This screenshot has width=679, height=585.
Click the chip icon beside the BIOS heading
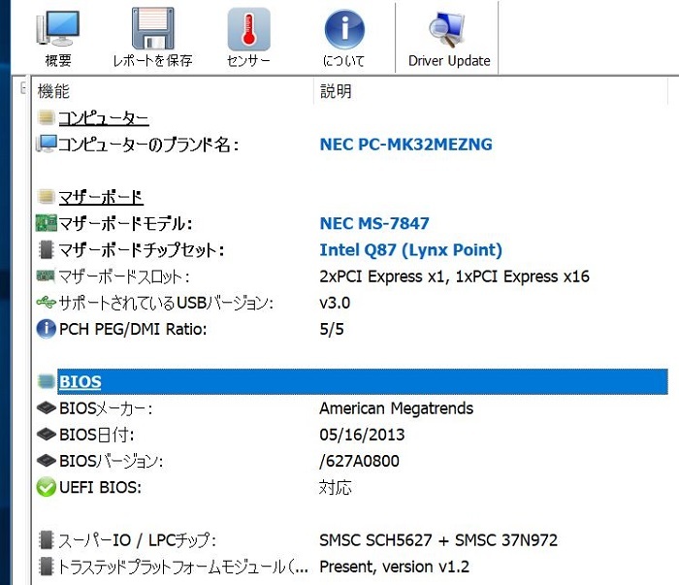click(x=46, y=381)
